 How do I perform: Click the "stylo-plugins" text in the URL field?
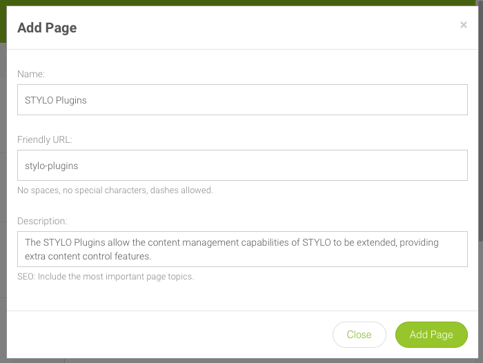(x=51, y=166)
